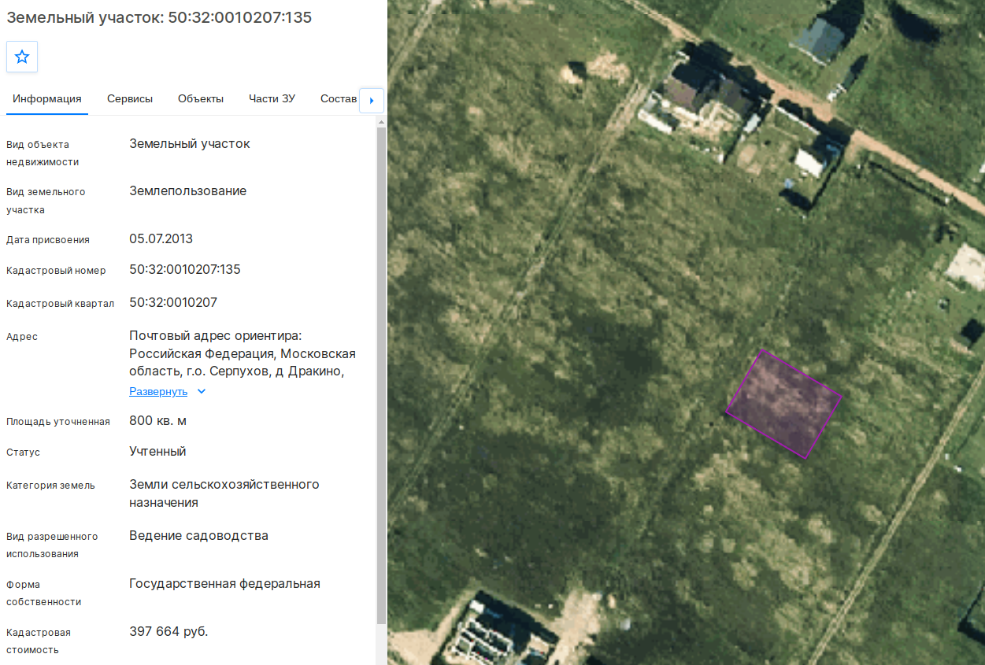Click the cadastral quarter value 50:32:0010207
This screenshot has height=665, width=985.
click(173, 302)
